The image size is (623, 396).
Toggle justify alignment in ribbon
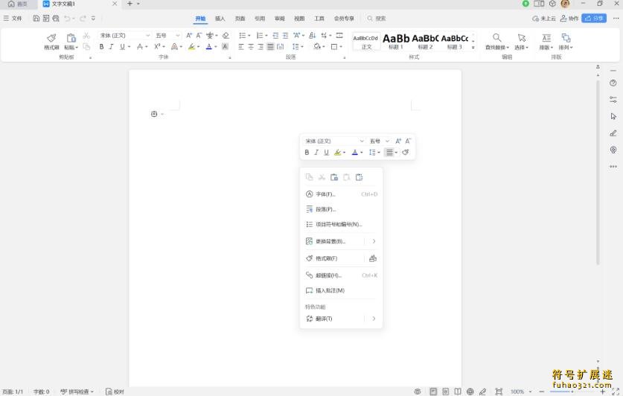(270, 47)
